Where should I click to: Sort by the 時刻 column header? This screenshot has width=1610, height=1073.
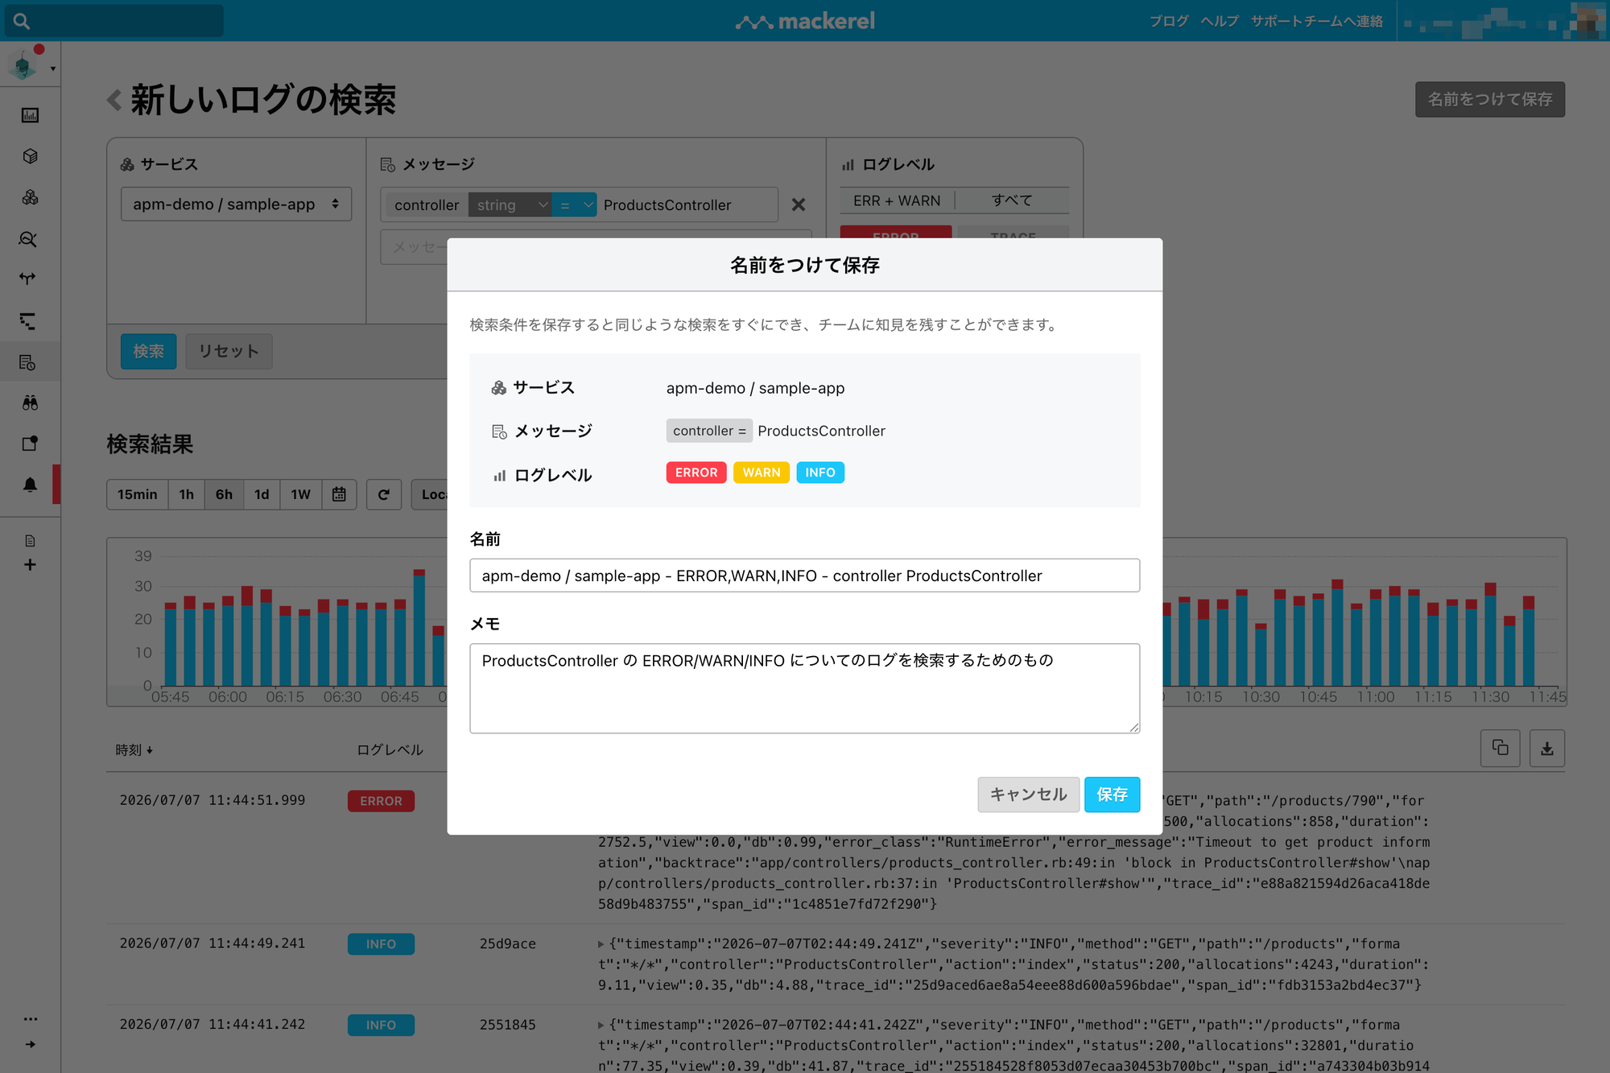pyautogui.click(x=134, y=749)
